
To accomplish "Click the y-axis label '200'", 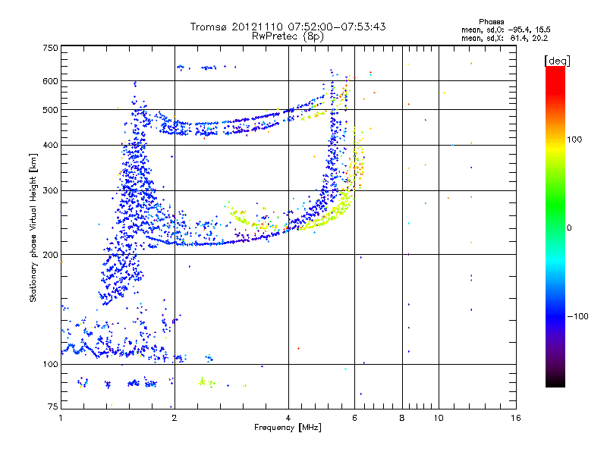I will click(50, 255).
